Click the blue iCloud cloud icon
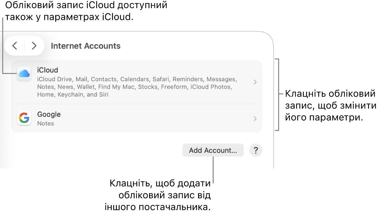The width and height of the screenshot is (380, 213). (x=24, y=73)
